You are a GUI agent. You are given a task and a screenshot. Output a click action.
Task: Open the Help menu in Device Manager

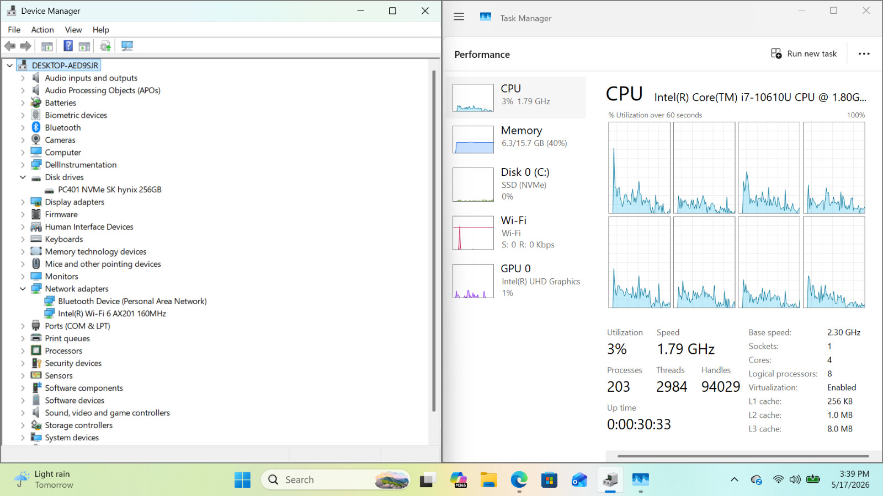coord(101,30)
